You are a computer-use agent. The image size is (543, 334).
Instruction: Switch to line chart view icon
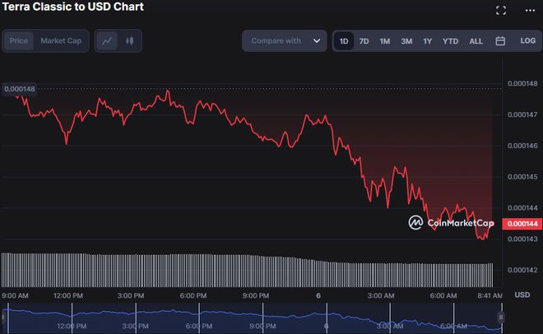coord(107,40)
